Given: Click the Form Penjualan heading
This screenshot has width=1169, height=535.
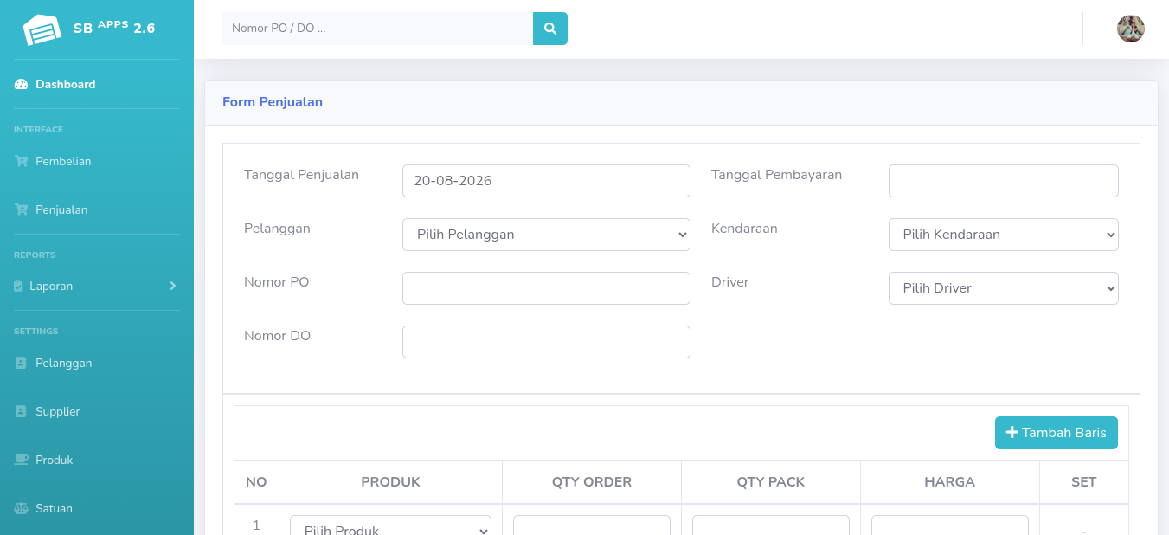Looking at the screenshot, I should coord(273,102).
